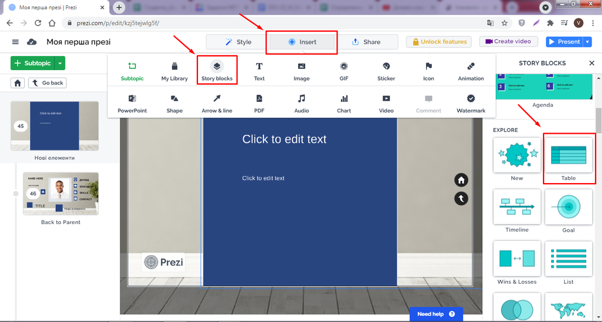Insert a Shape
This screenshot has height=322, width=602.
click(x=175, y=104)
